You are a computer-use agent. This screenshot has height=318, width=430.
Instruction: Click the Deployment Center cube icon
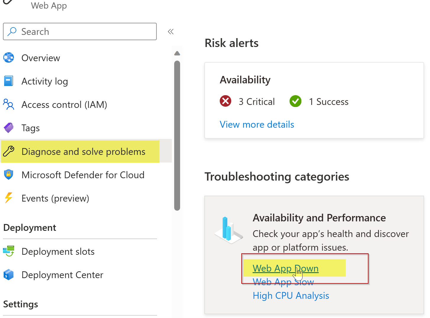pos(9,275)
